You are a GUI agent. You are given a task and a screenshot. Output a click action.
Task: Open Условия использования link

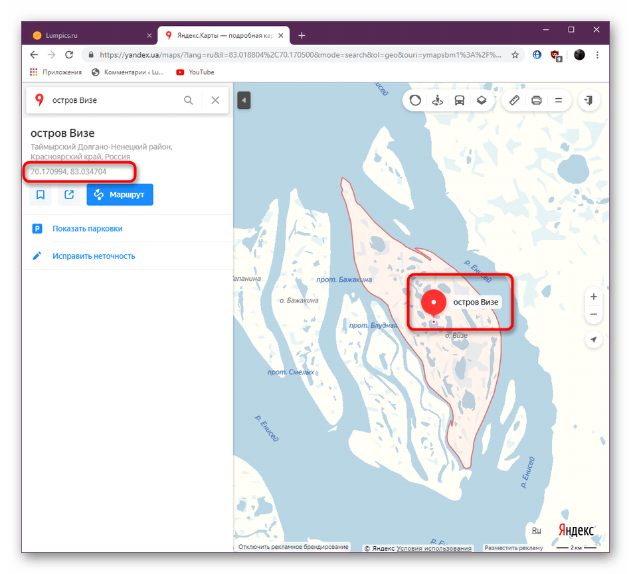tap(434, 548)
